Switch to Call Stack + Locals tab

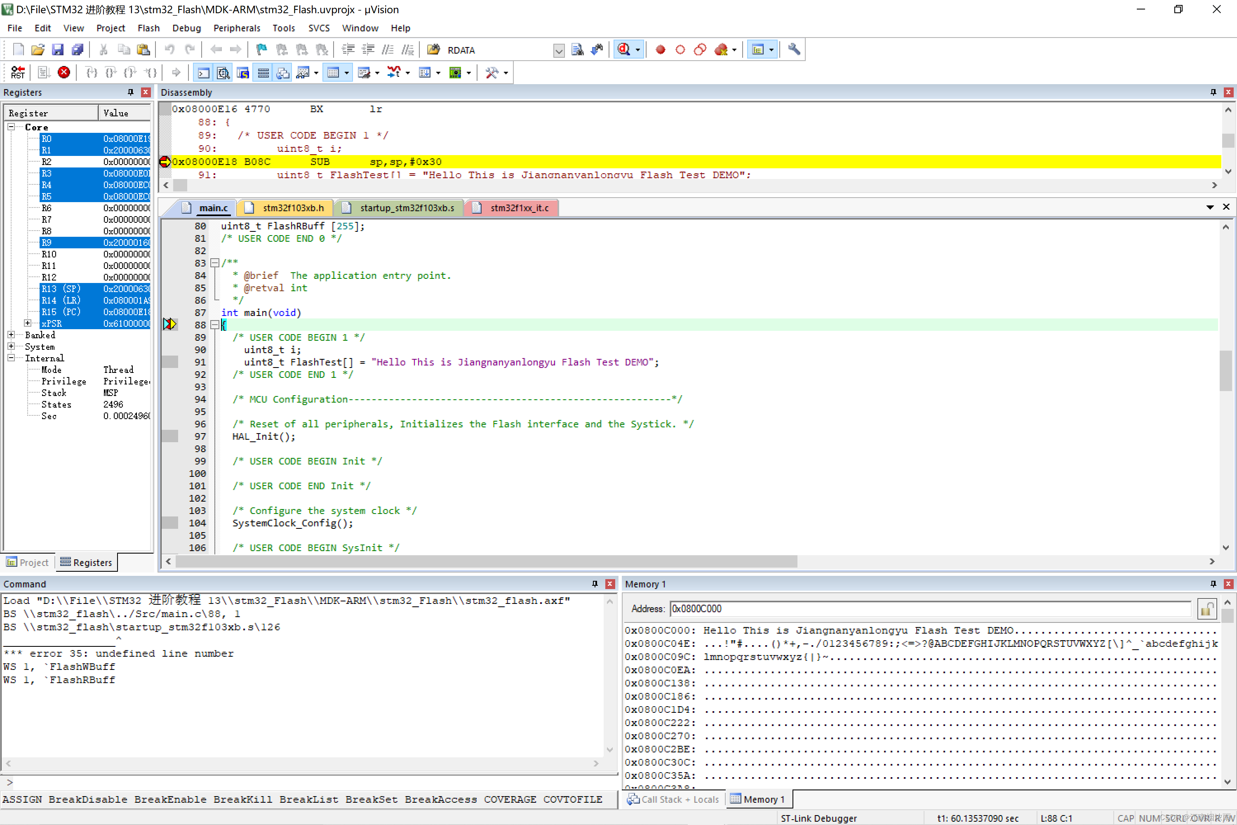[x=673, y=799]
